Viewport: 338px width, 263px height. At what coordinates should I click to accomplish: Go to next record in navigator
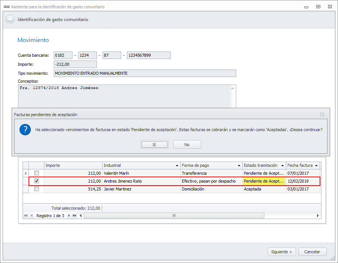click(x=69, y=216)
